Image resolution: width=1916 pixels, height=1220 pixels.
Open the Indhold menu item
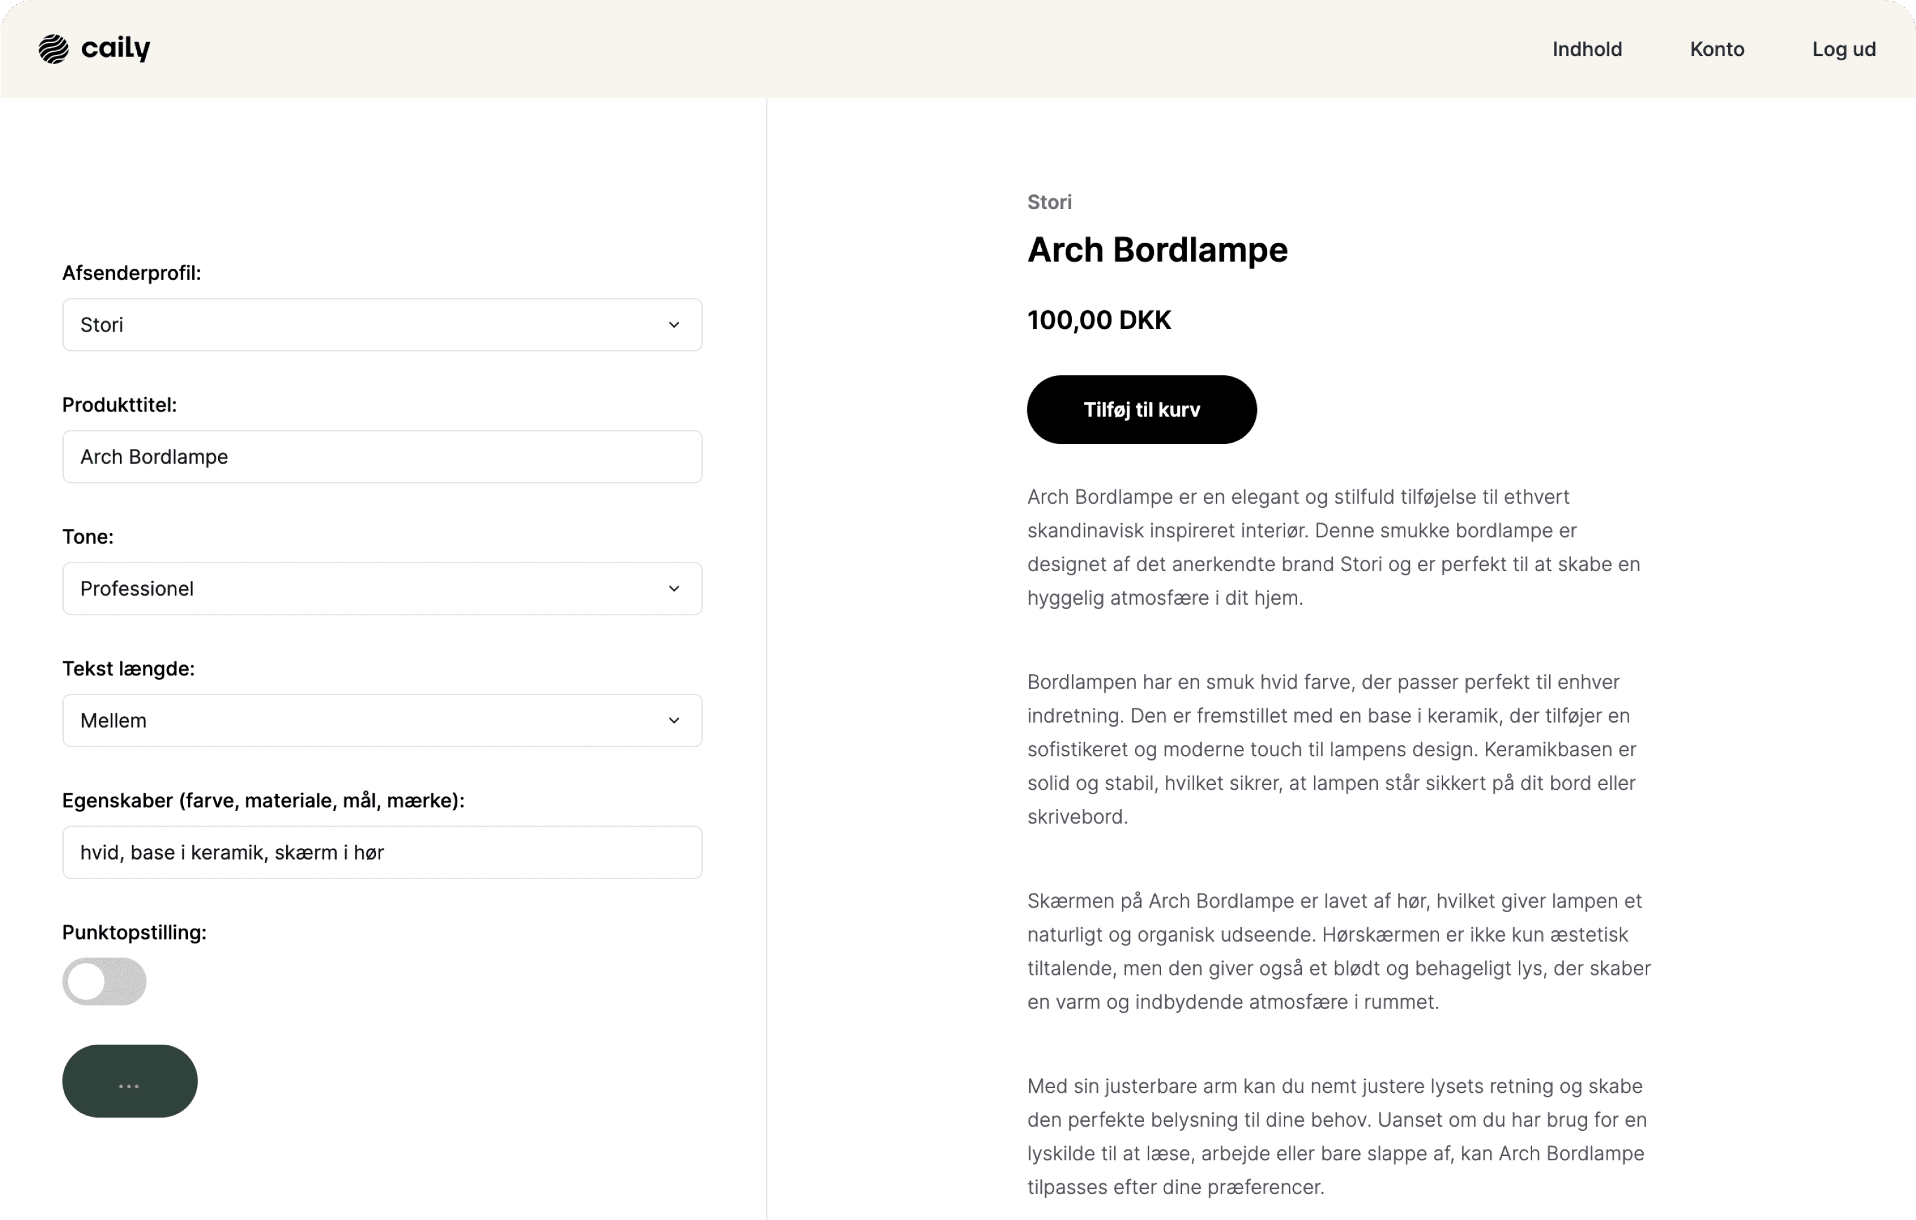point(1586,49)
